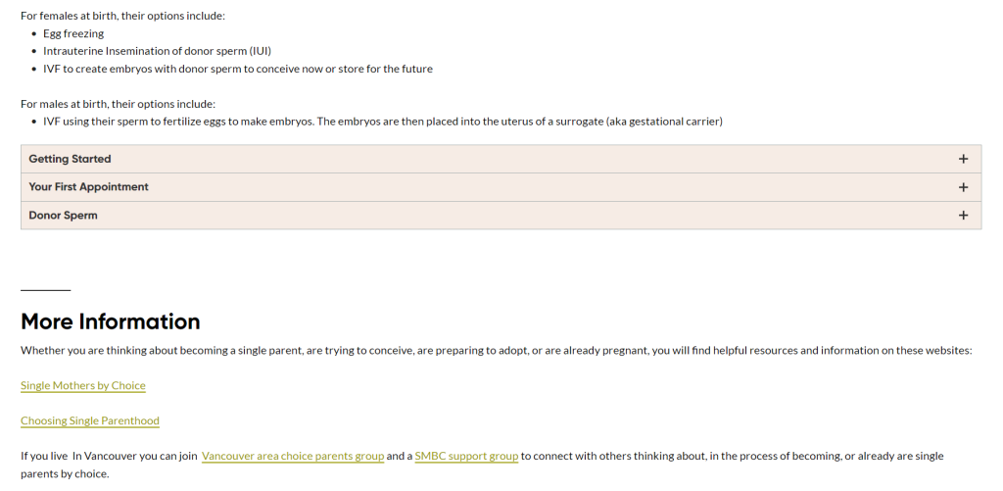Click the 'Egg freezing' bullet text

pos(73,33)
